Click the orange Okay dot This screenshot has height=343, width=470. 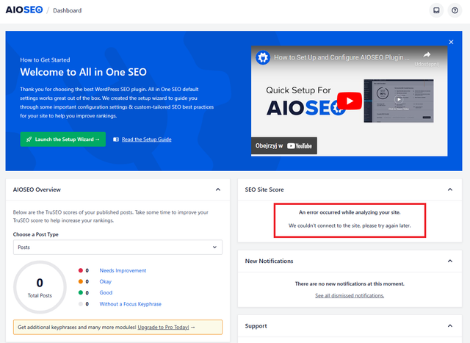point(81,281)
